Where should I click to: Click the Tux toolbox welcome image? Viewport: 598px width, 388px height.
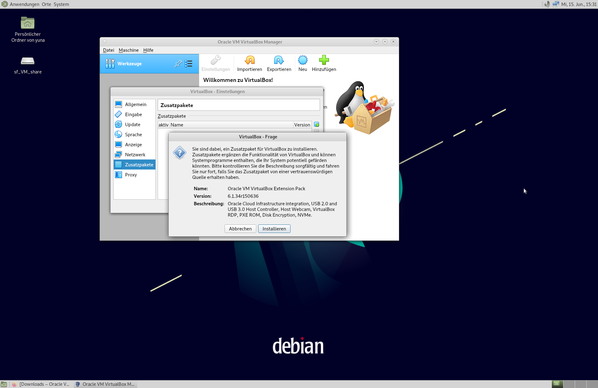click(364, 108)
